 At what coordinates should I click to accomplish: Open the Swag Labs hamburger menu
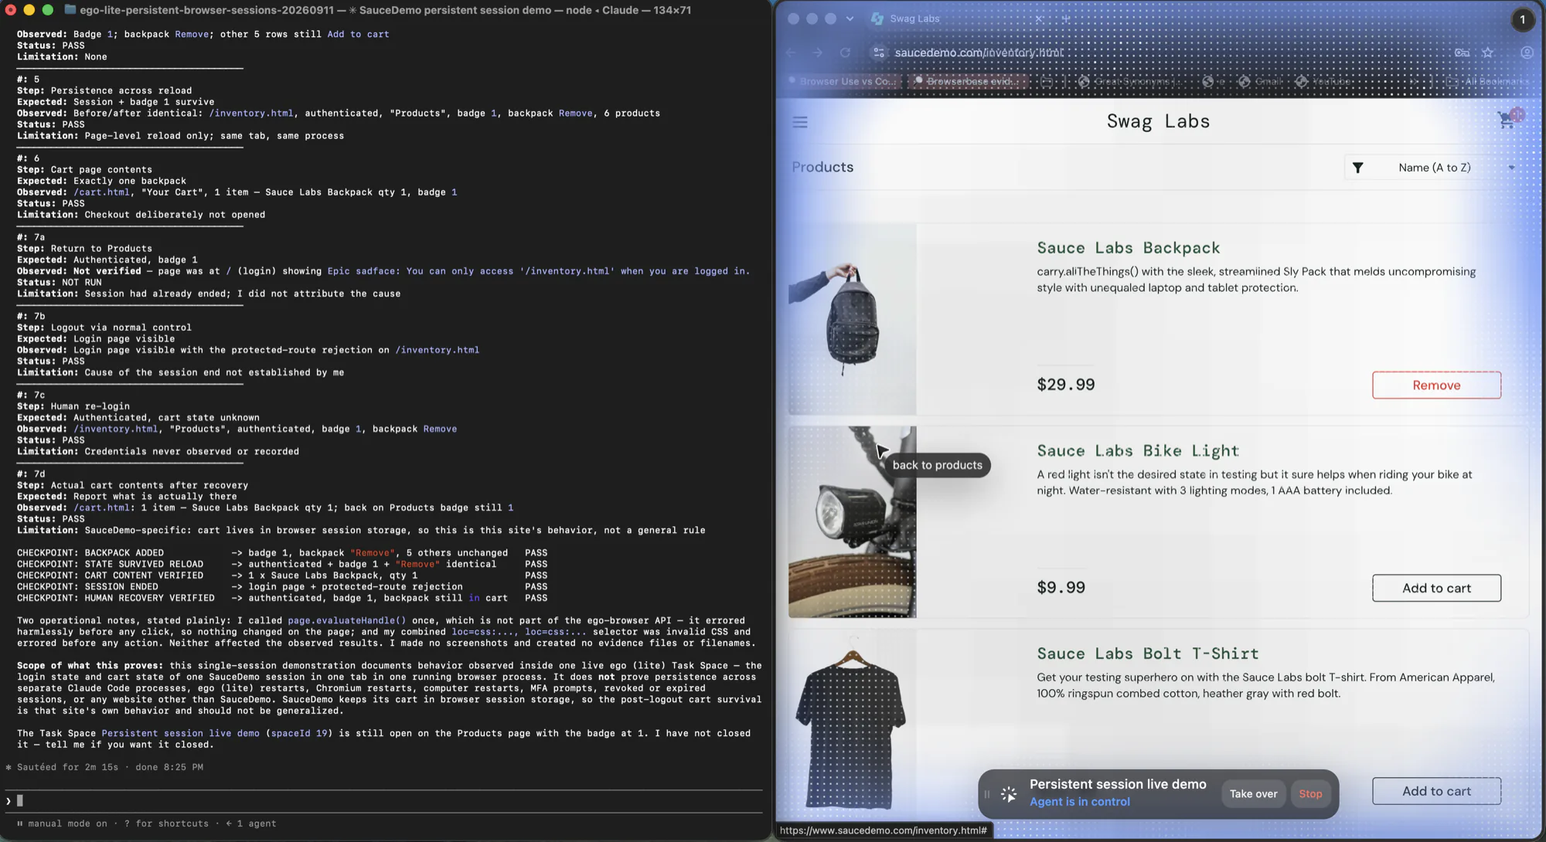click(x=800, y=122)
